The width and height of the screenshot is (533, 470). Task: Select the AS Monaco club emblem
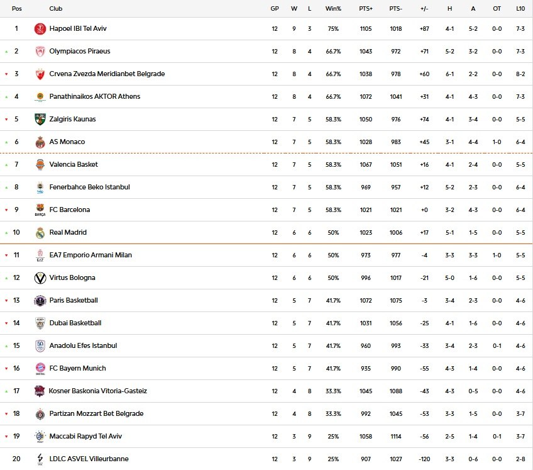(x=39, y=142)
